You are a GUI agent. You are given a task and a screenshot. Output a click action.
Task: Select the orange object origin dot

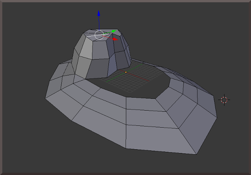[x=126, y=72]
